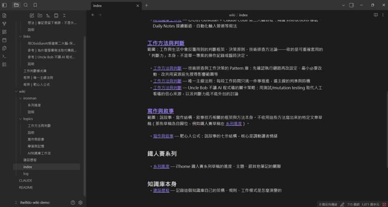Create a new folder
Screen dimensions: 388x207
pos(40,15)
